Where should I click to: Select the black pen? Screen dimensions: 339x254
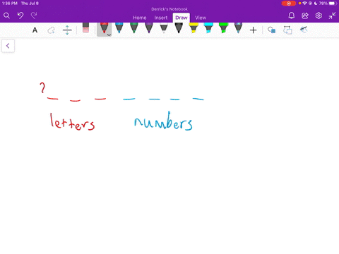click(x=179, y=28)
